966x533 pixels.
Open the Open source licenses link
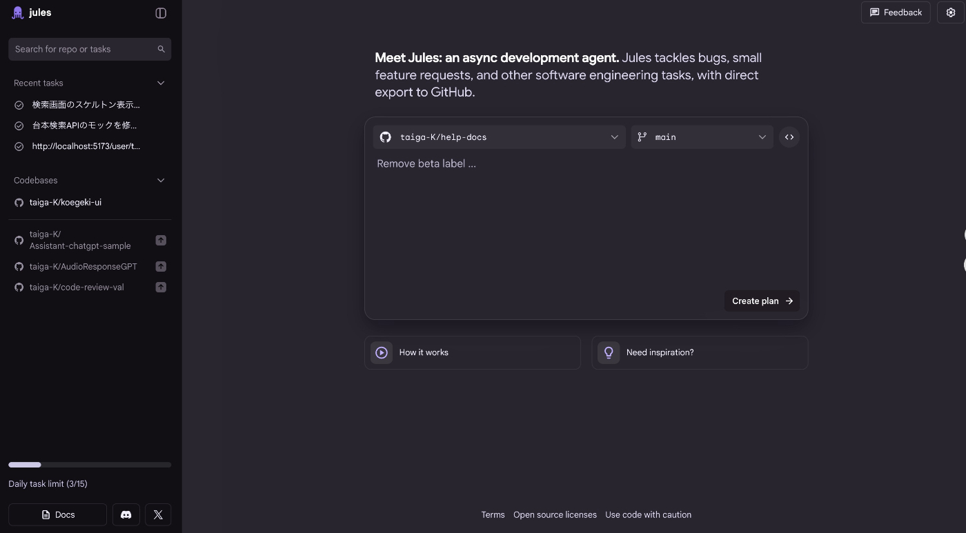click(x=555, y=514)
